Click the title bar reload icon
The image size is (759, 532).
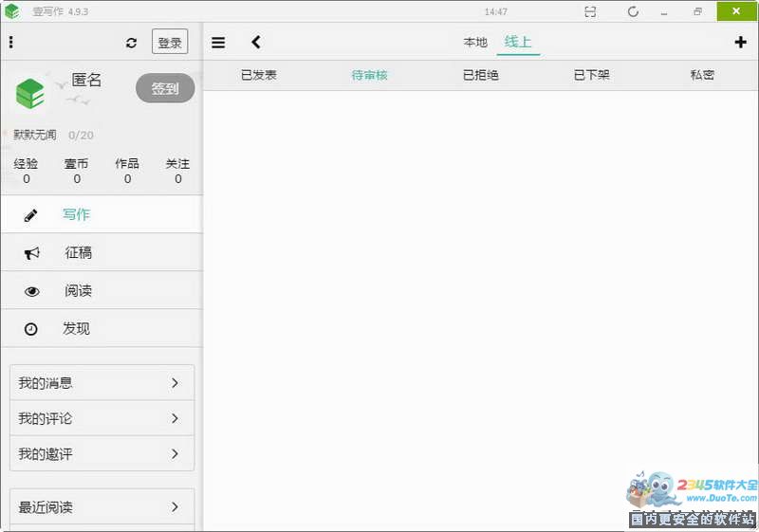(633, 11)
